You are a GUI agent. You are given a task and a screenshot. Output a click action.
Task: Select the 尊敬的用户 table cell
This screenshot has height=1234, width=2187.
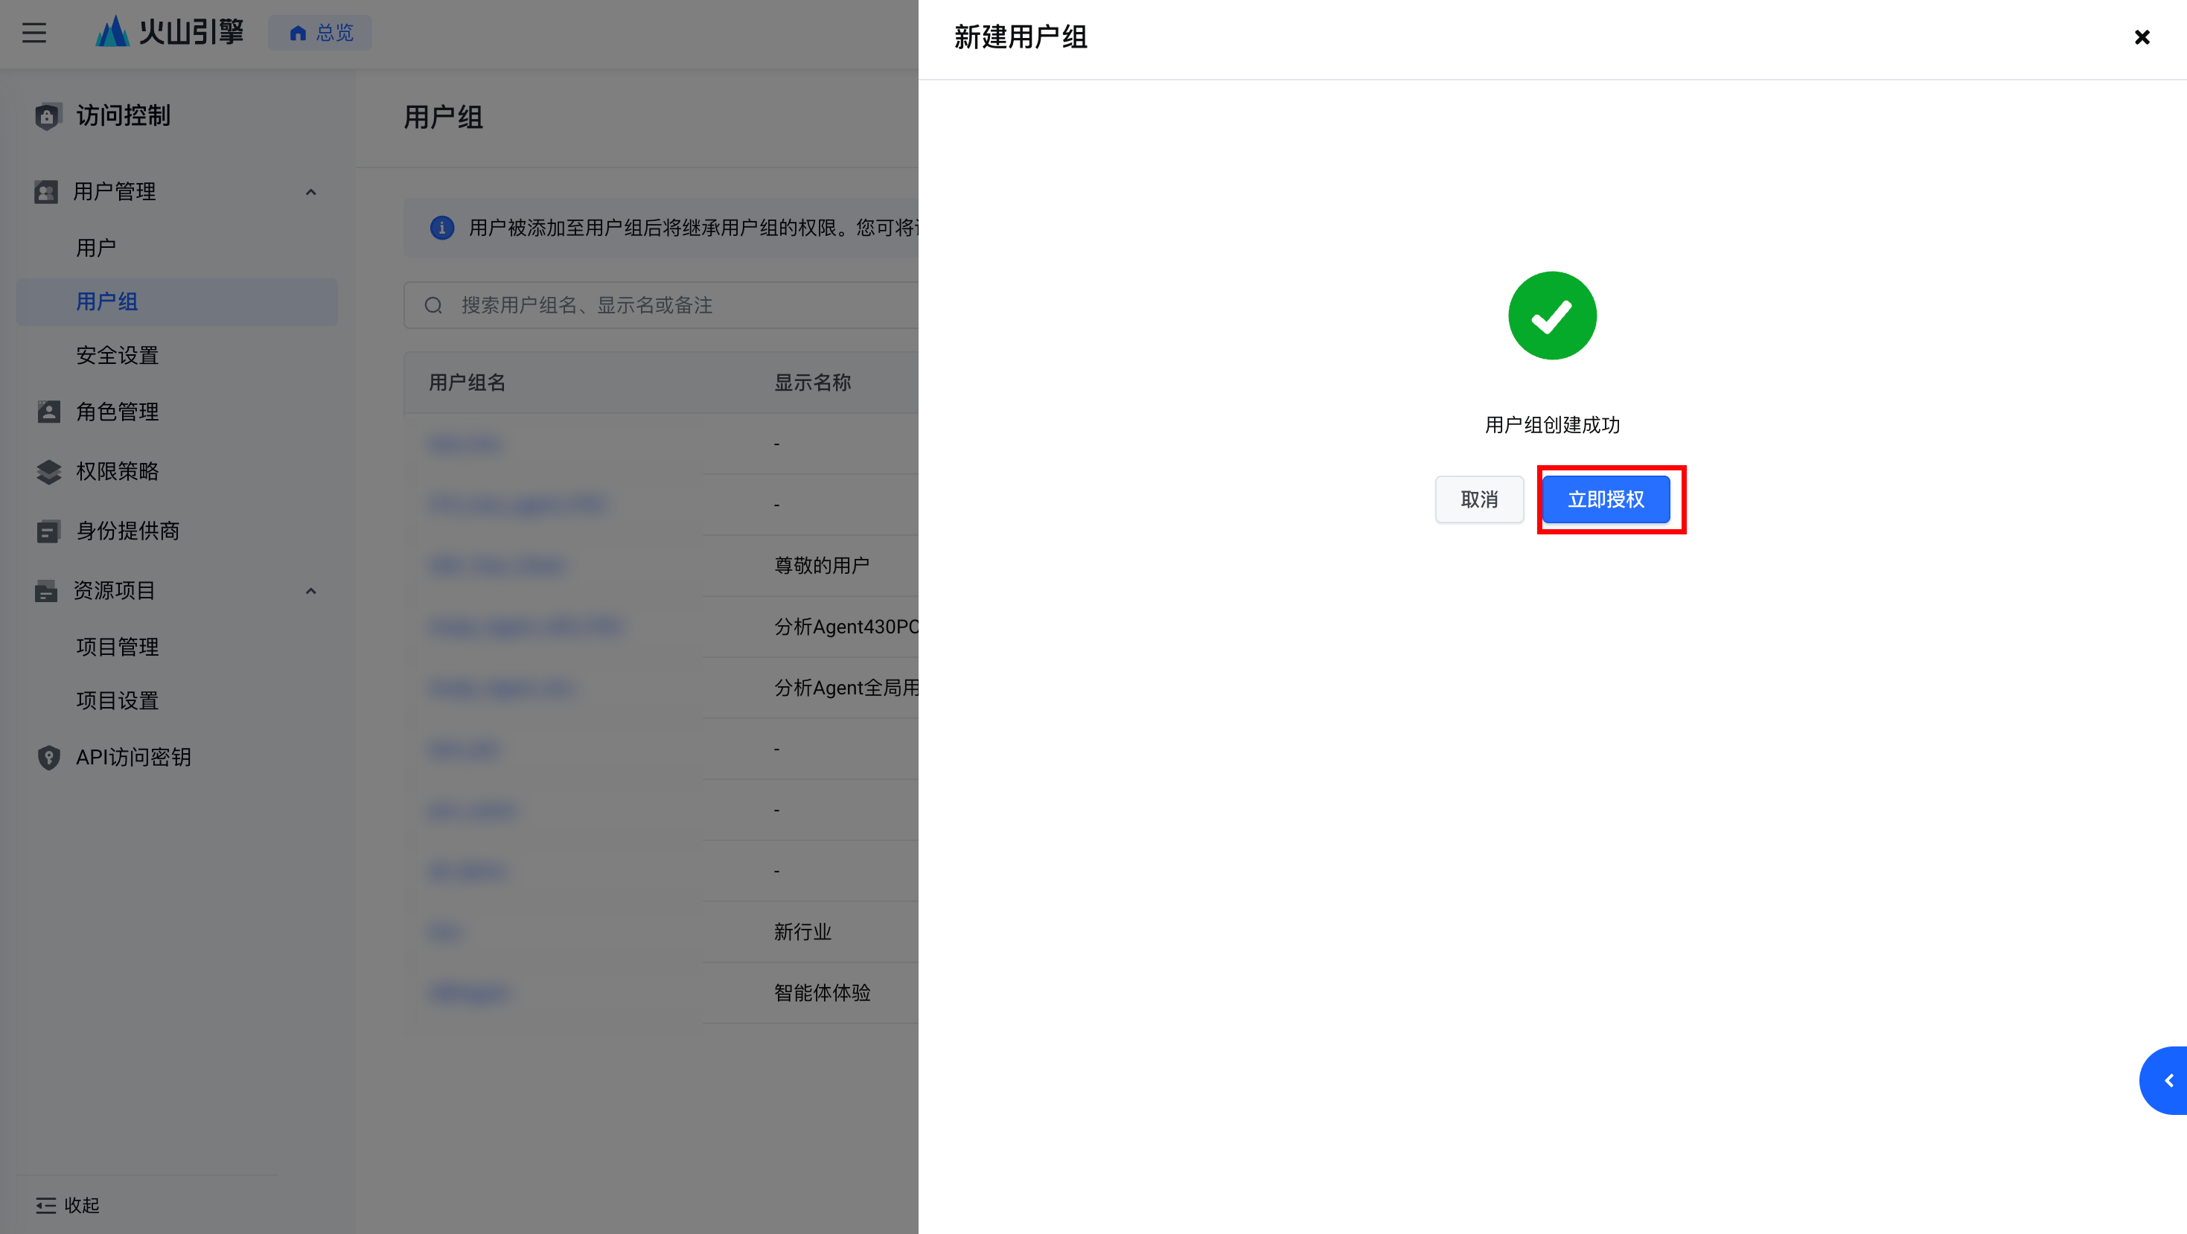[822, 565]
